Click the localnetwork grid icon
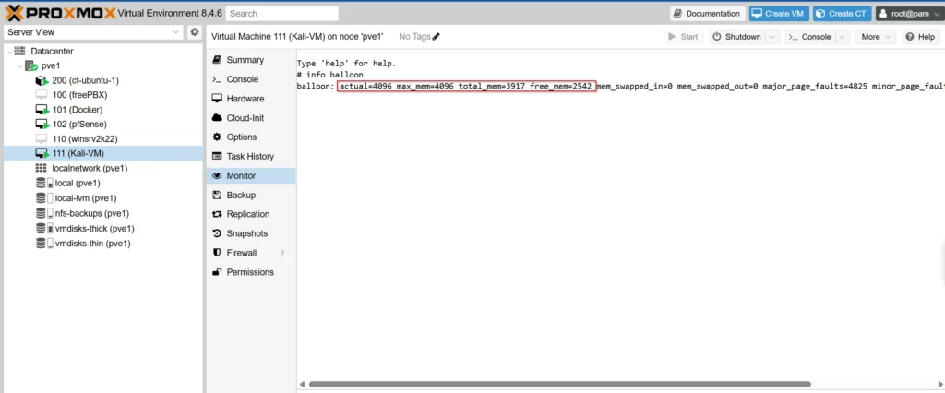This screenshot has height=393, width=945. coord(41,168)
